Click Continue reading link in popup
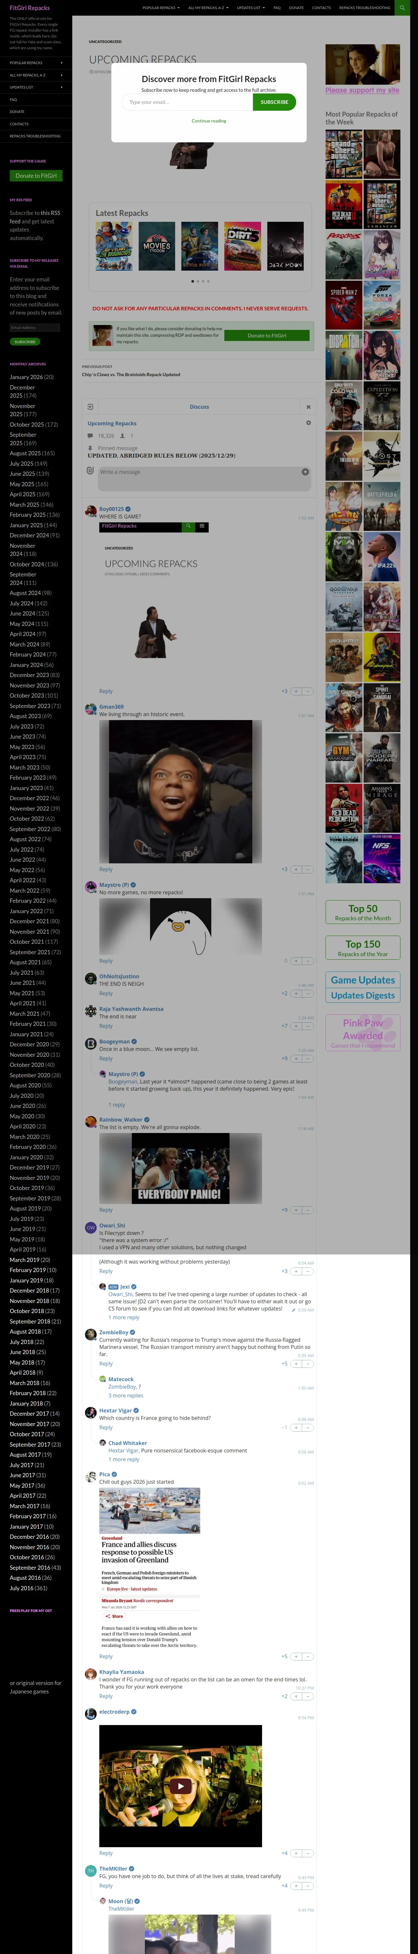The height and width of the screenshot is (1954, 418). 209,120
